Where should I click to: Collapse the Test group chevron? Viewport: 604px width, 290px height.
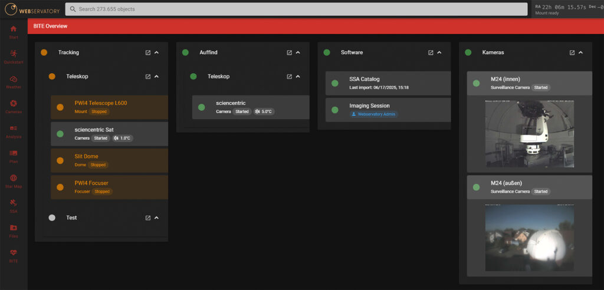[157, 218]
